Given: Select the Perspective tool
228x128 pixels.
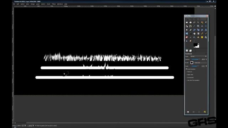Looking at the screenshot, I should [x=206, y=30].
